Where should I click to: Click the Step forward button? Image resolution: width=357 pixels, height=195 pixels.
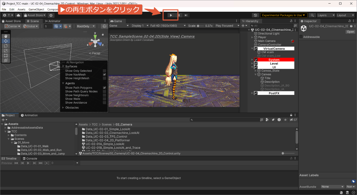[x=186, y=15]
